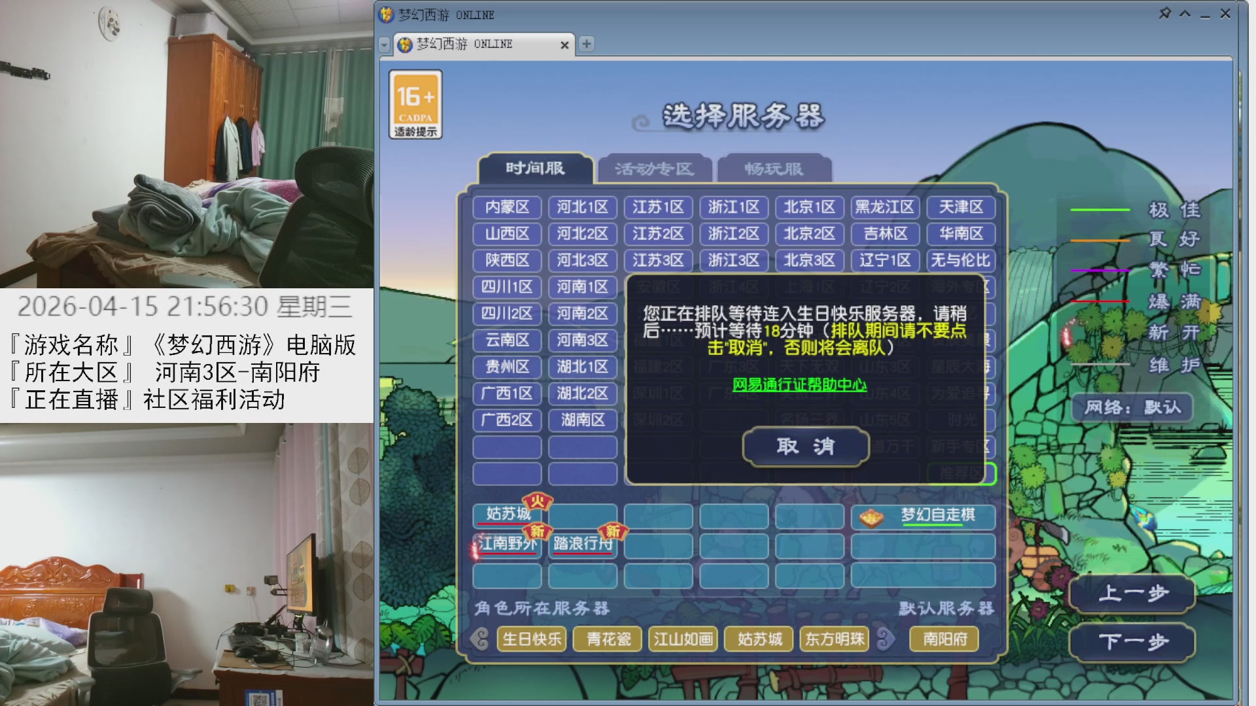This screenshot has height=706, width=1256.
Task: Click the collapse up-arrow icon in title bar
Action: click(1185, 14)
